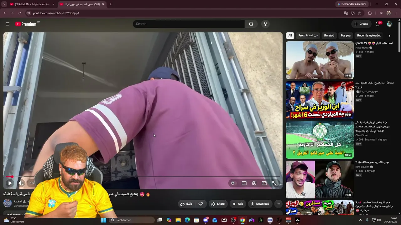The image size is (401, 225).
Task: Reload the current page
Action: (x=20, y=13)
